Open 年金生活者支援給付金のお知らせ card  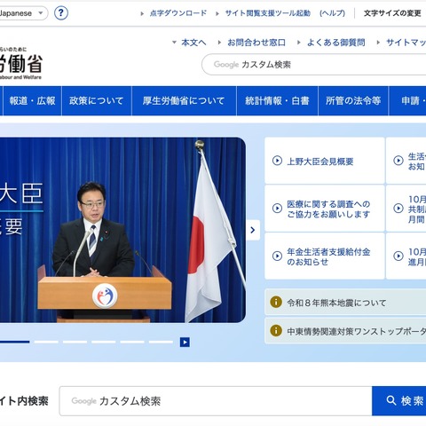click(325, 256)
